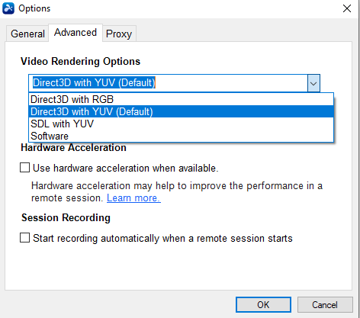Screen dimensions: 360x318
Task: Collapse the video rendering dropdown arrow
Action: [x=313, y=83]
